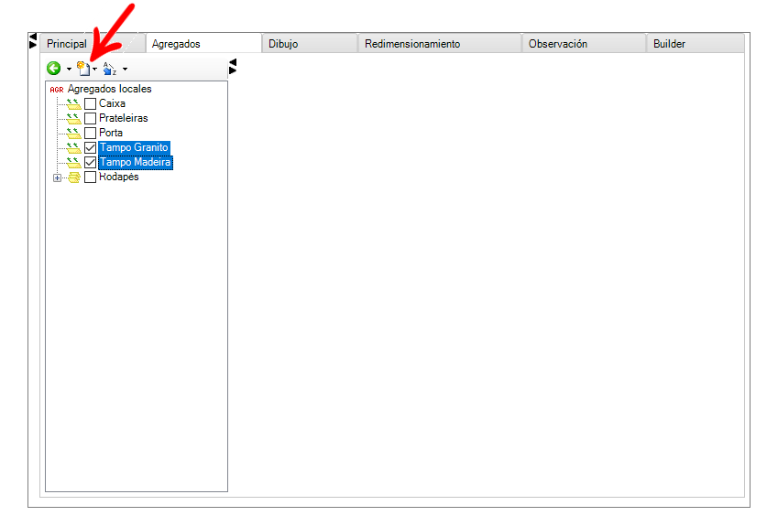Open the new aggregate dropdown arrow
The image size is (767, 516).
[x=95, y=69]
